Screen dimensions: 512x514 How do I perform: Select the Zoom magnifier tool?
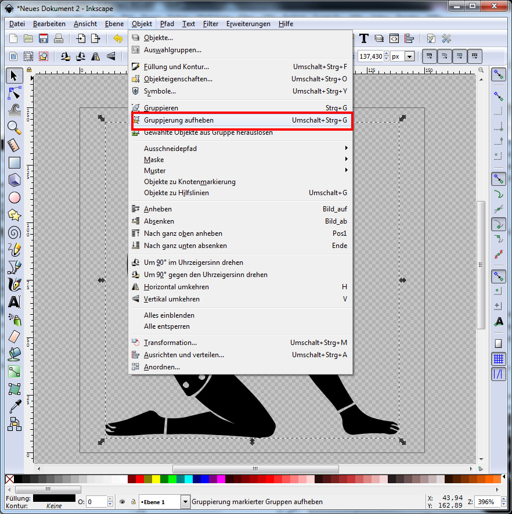coord(14,128)
